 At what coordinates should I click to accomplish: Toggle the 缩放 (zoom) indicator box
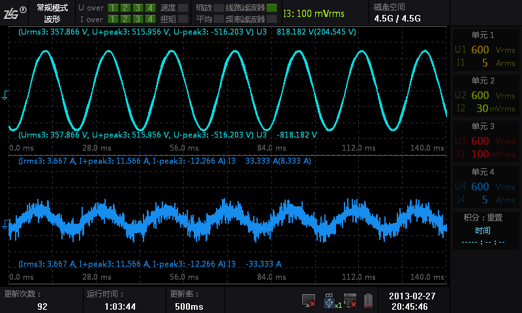(219, 8)
